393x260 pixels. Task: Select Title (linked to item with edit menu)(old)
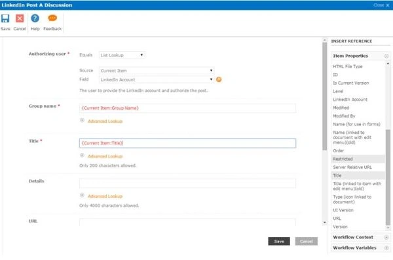tap(357, 186)
